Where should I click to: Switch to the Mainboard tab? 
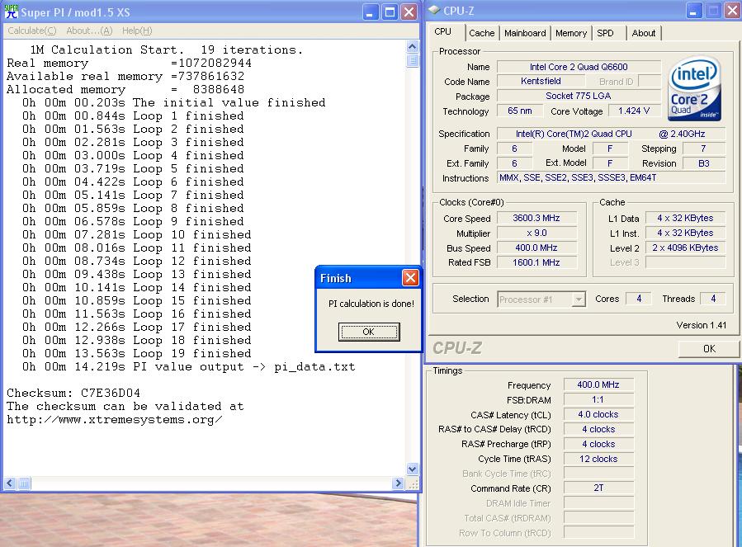[525, 33]
